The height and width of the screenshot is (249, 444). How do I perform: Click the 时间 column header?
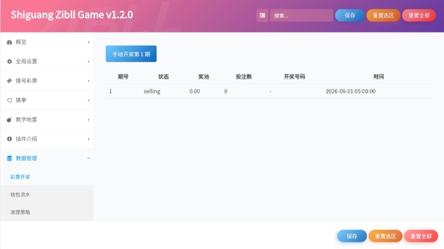click(x=379, y=77)
